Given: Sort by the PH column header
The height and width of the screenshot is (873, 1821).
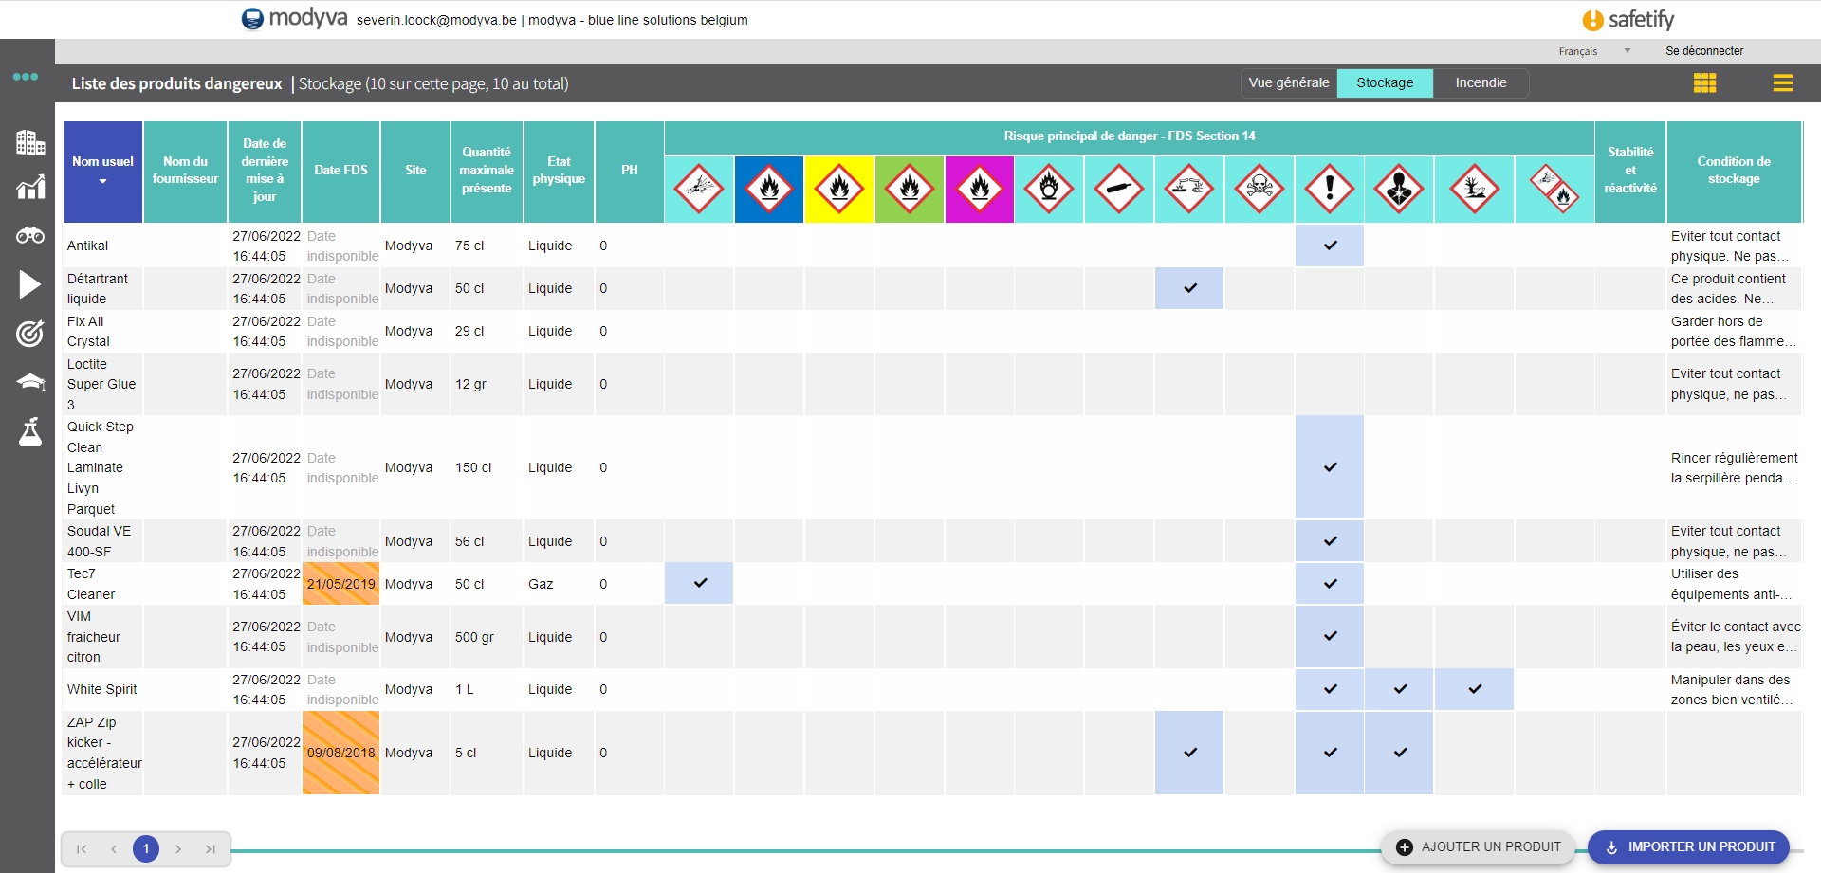Looking at the screenshot, I should (x=630, y=171).
